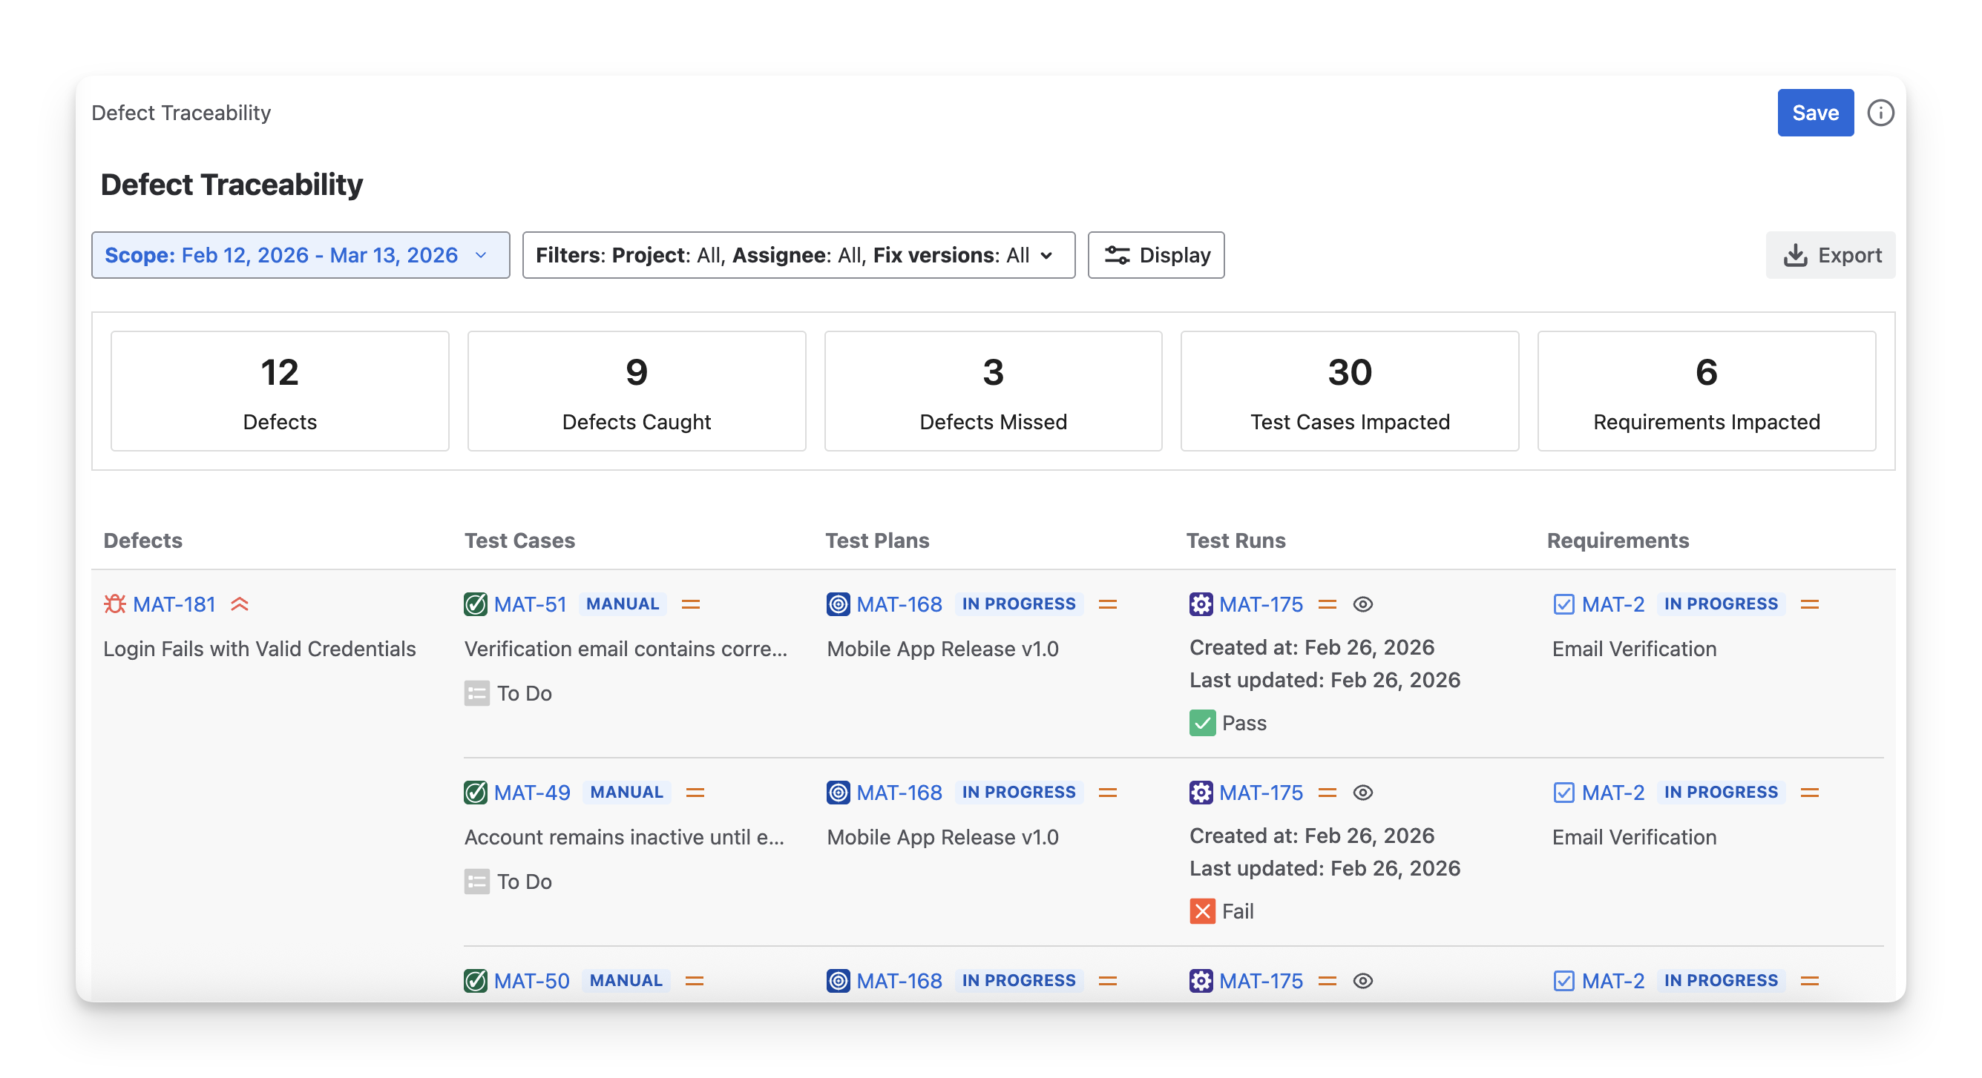Screen dimensions: 1982x1078
Task: Click the test run gear icon beside first MAT-175
Action: 1201,604
